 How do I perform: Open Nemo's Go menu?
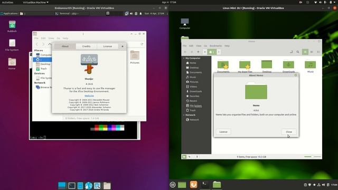205,46
